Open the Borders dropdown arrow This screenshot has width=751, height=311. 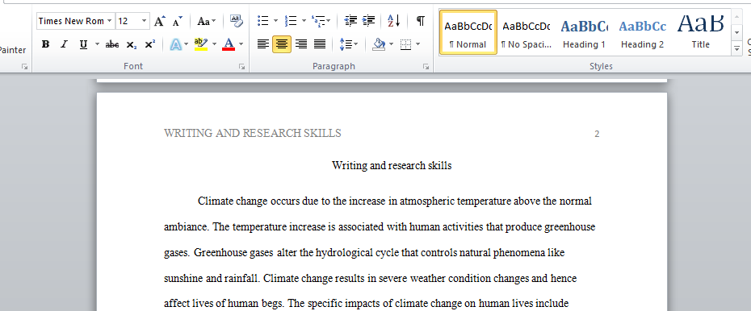pyautogui.click(x=418, y=44)
